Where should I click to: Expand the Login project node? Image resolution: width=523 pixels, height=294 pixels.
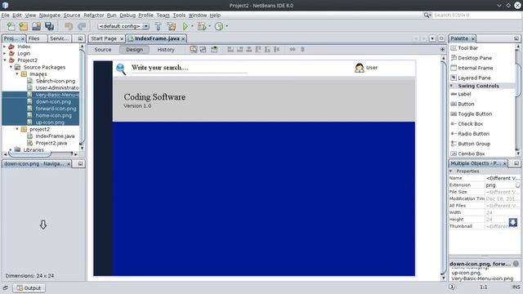click(x=5, y=53)
